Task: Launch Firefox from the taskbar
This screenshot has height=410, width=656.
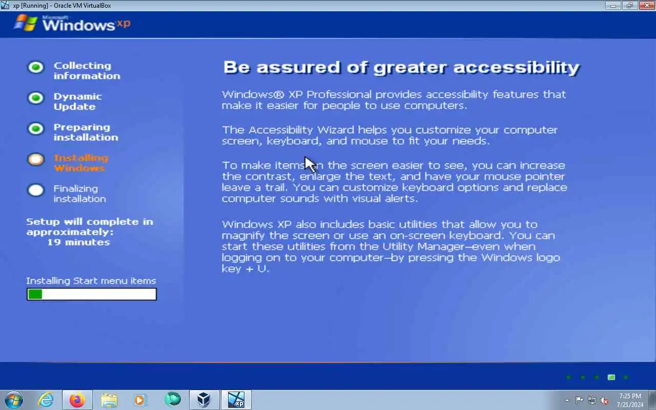Action: tap(77, 400)
